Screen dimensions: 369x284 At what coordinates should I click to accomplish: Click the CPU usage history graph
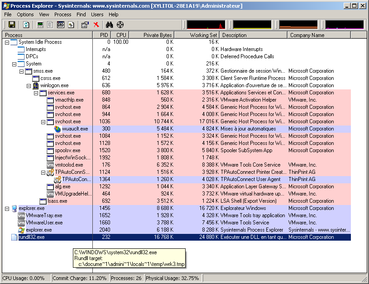point(206,25)
